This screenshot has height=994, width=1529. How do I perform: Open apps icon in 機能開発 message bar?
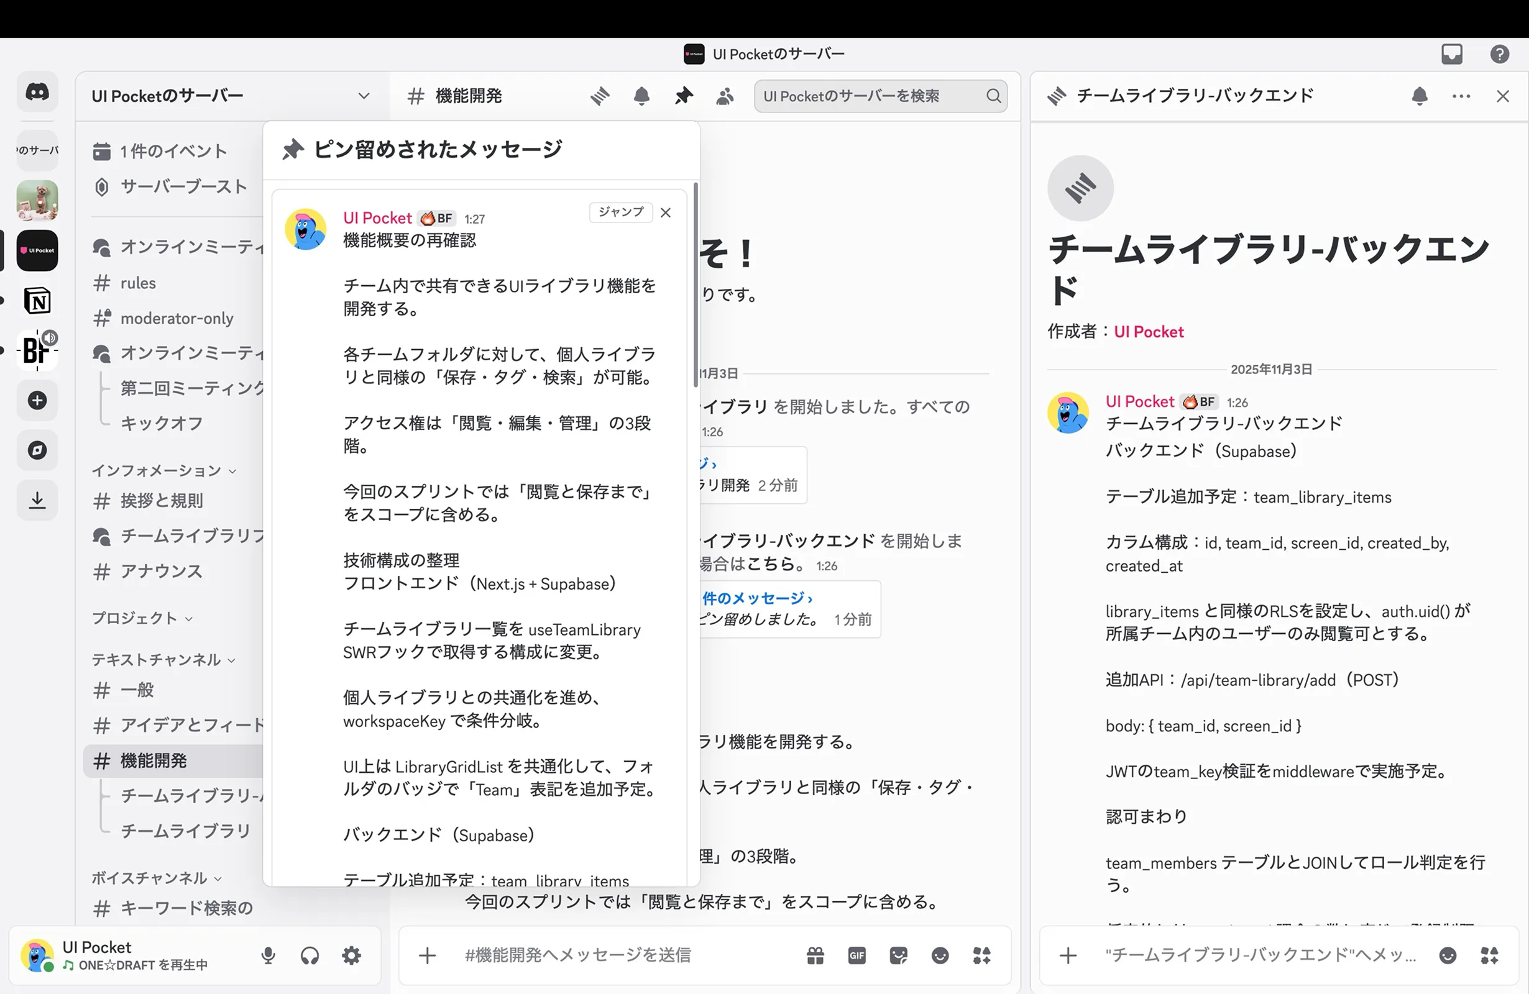coord(981,956)
